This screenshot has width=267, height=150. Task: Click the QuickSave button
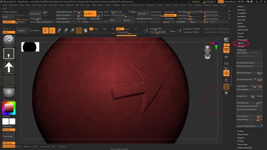196,2
